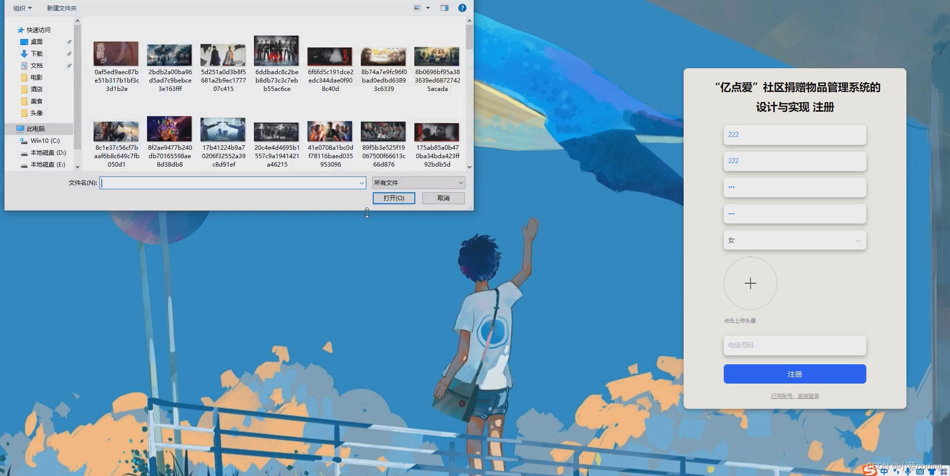Click the second password field
Viewport: 950px width, 476px height.
point(795,214)
